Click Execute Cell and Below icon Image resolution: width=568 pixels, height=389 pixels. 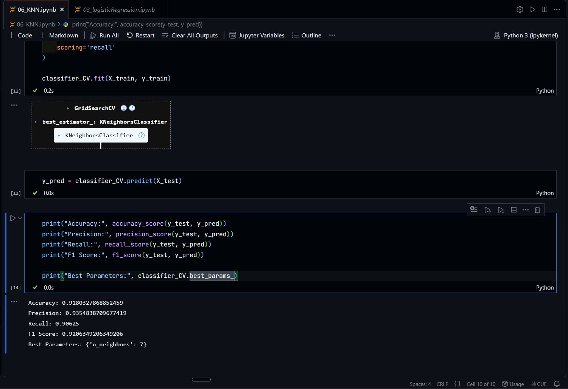click(501, 210)
